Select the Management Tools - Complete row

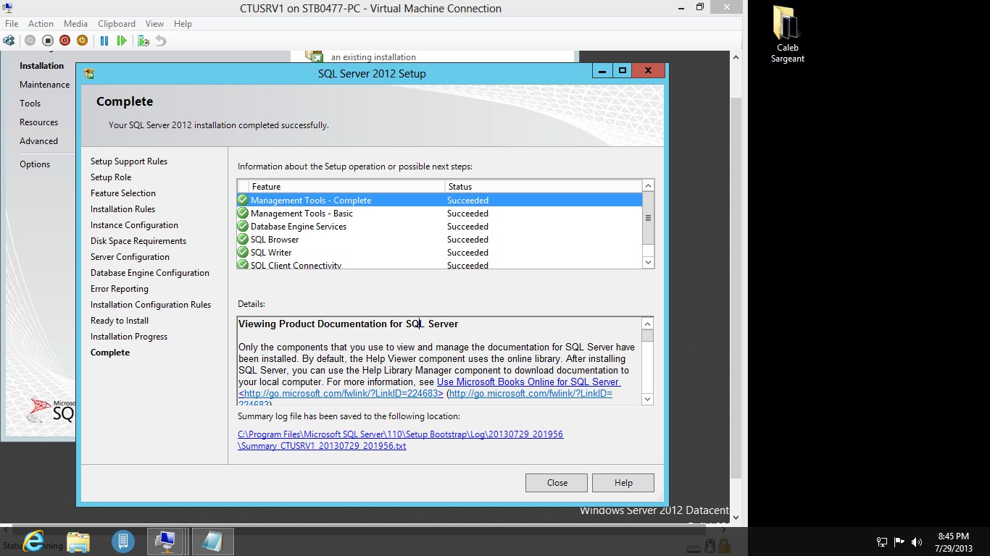pyautogui.click(x=439, y=201)
